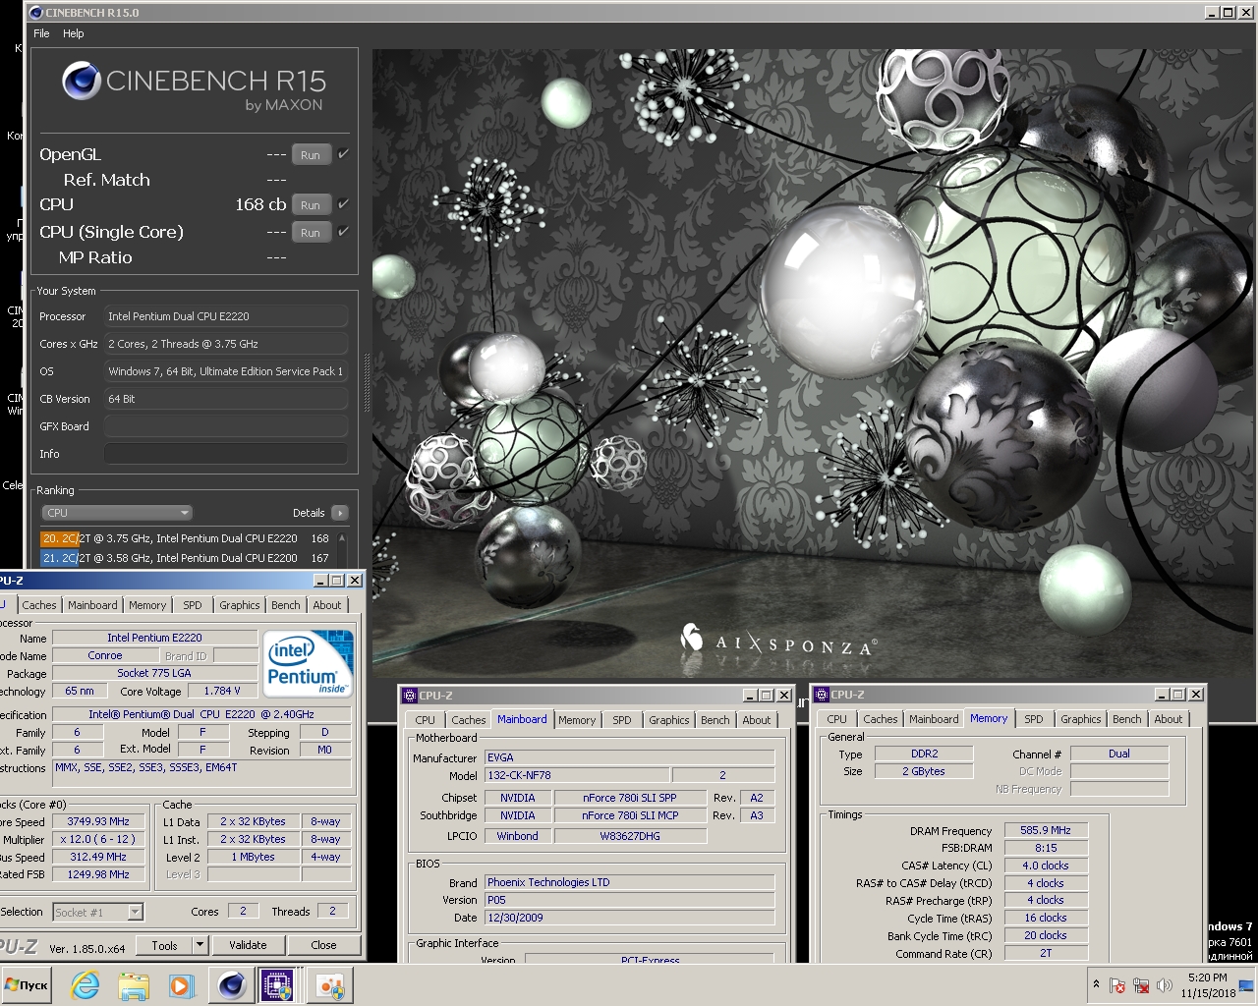Open the paint-like app with shield in taskbar
Viewport: 1258px width, 1006px height.
tap(330, 984)
